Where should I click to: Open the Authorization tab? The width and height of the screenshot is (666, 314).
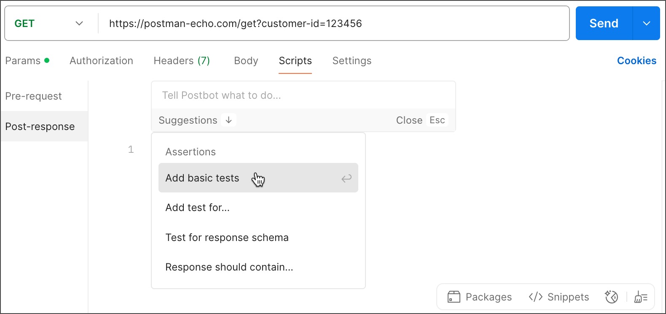click(101, 61)
